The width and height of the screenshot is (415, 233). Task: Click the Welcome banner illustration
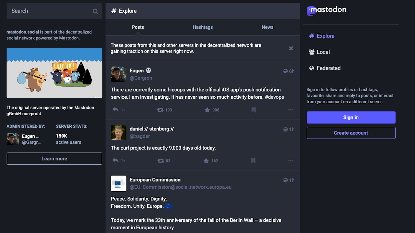pyautogui.click(x=54, y=73)
